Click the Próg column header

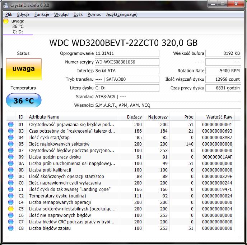[182, 117]
